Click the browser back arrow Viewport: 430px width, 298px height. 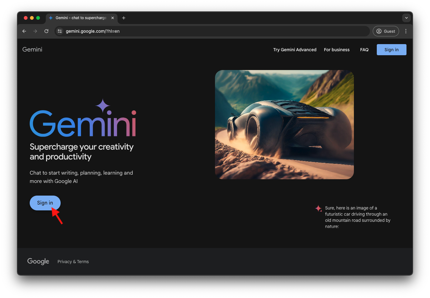click(x=24, y=31)
